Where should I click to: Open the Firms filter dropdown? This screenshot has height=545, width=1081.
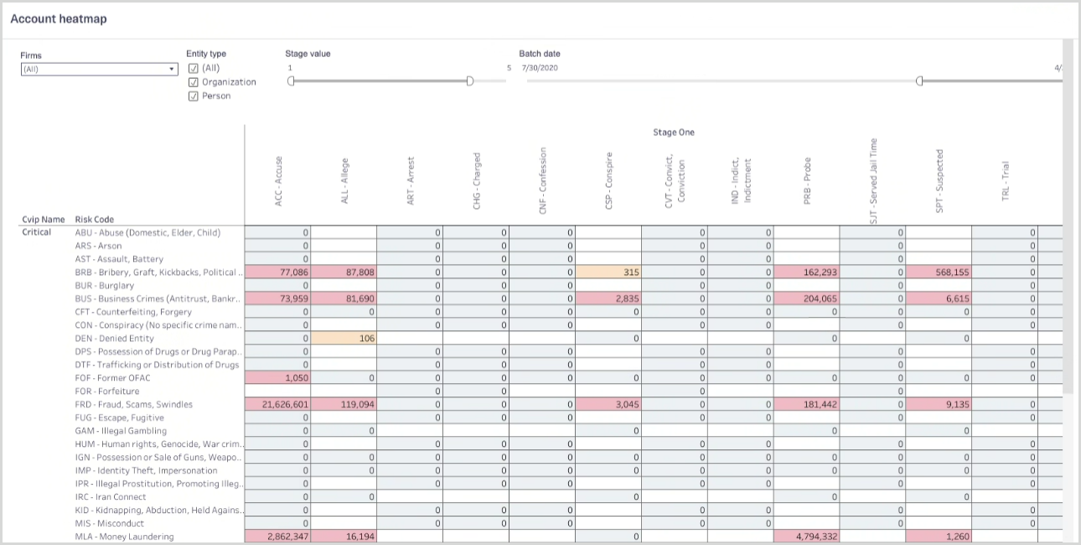[173, 69]
